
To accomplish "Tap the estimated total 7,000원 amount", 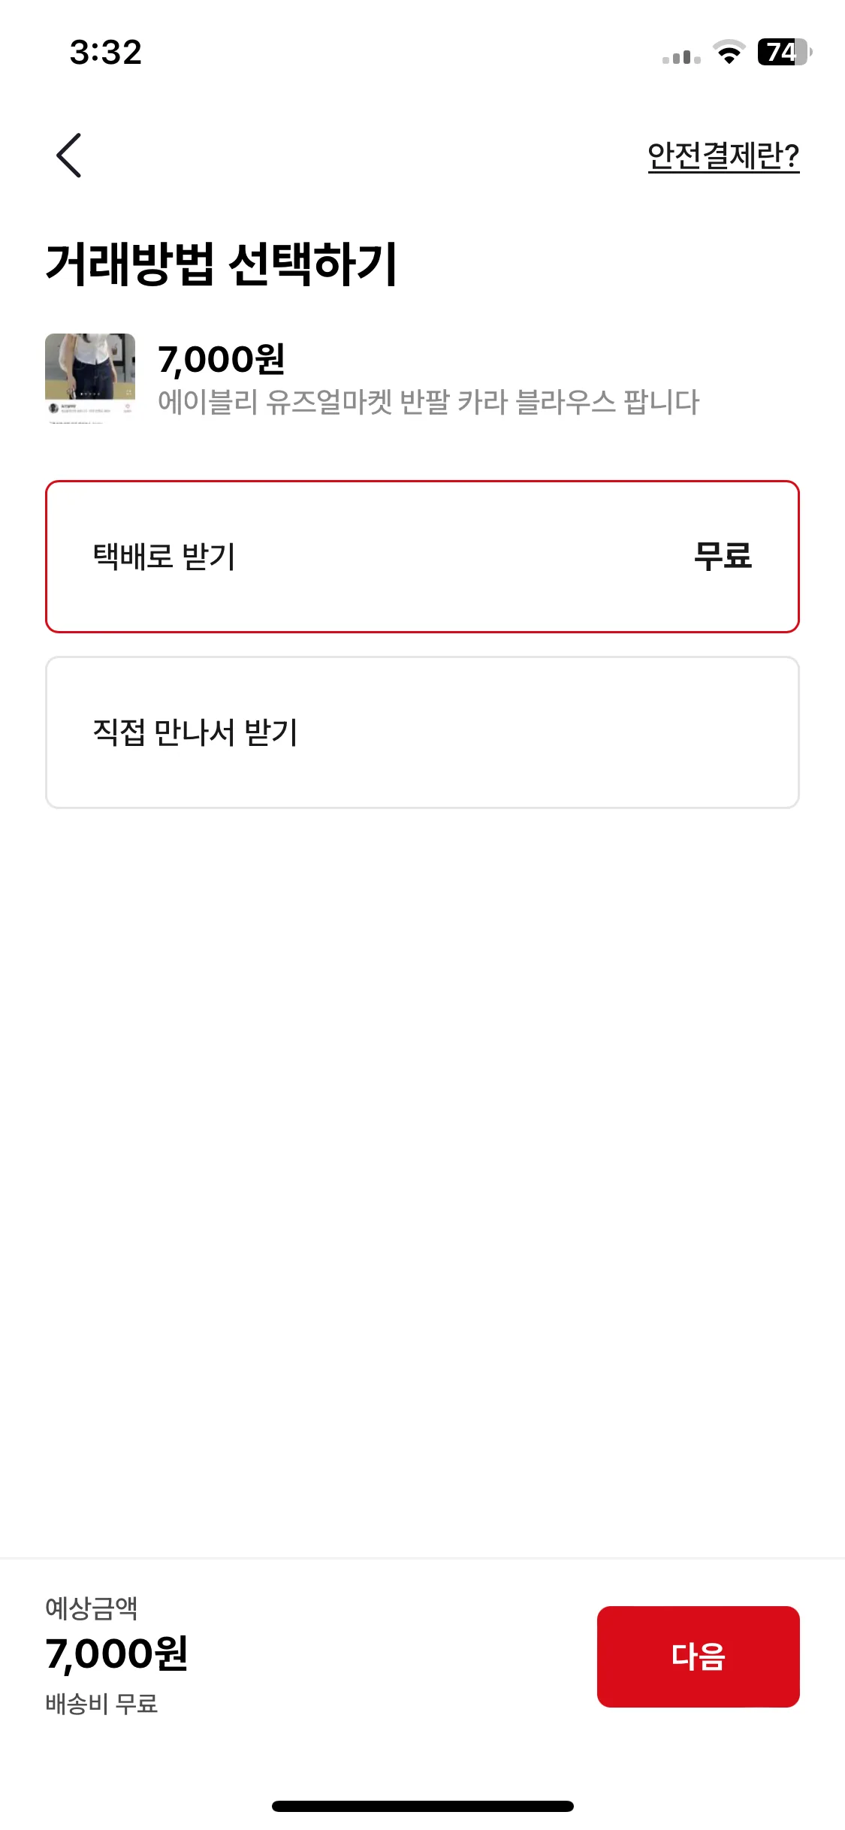I will click(x=116, y=1654).
